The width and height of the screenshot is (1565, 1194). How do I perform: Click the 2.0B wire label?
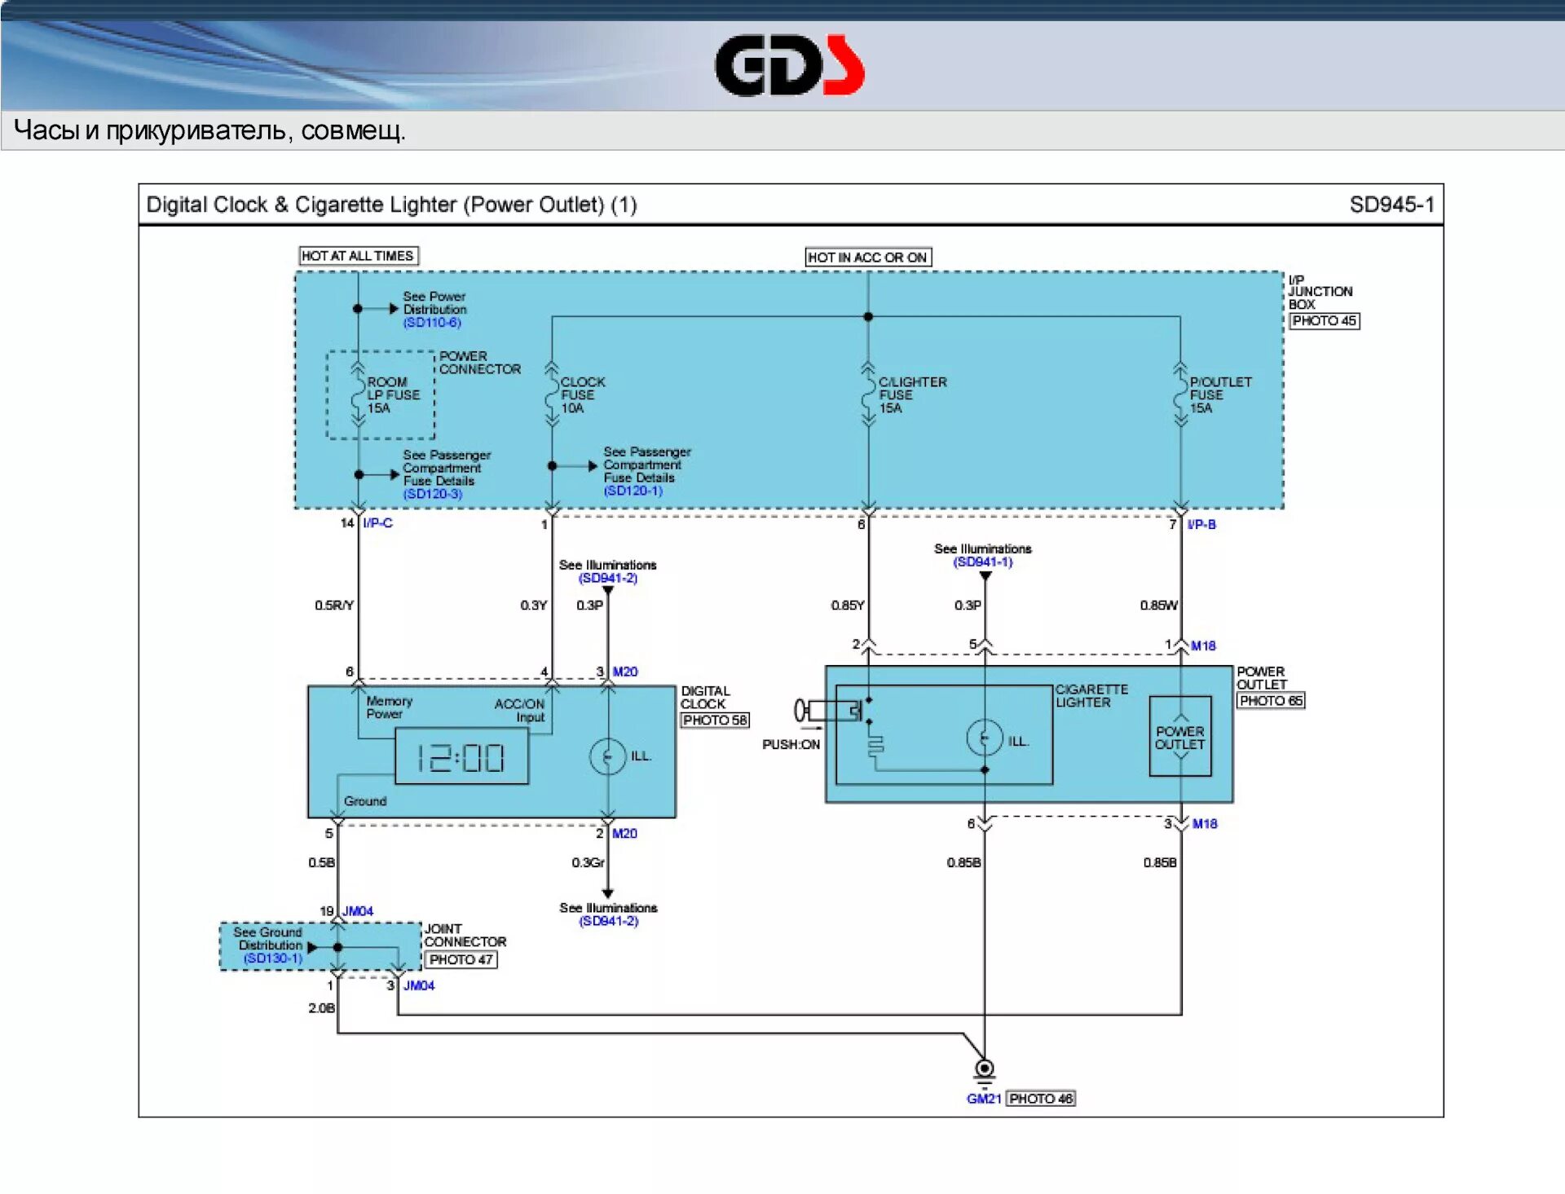click(321, 1008)
